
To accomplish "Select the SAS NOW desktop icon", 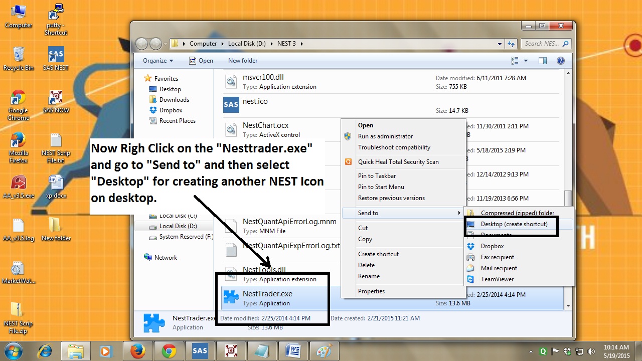I will pyautogui.click(x=56, y=102).
